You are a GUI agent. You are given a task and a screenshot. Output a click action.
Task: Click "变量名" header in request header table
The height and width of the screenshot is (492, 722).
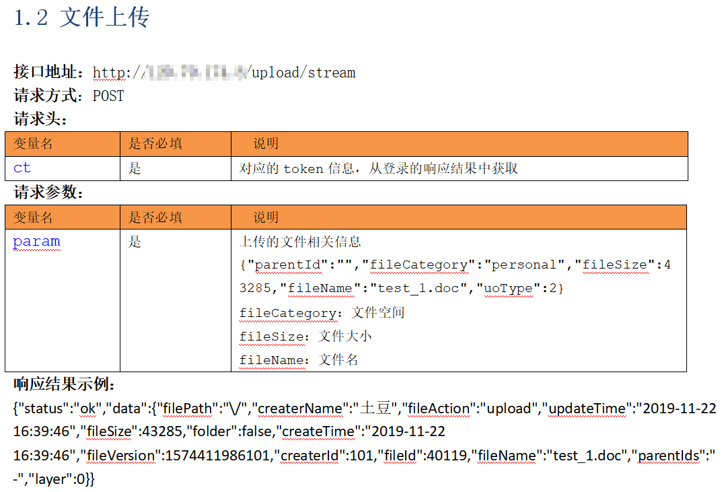click(x=33, y=144)
